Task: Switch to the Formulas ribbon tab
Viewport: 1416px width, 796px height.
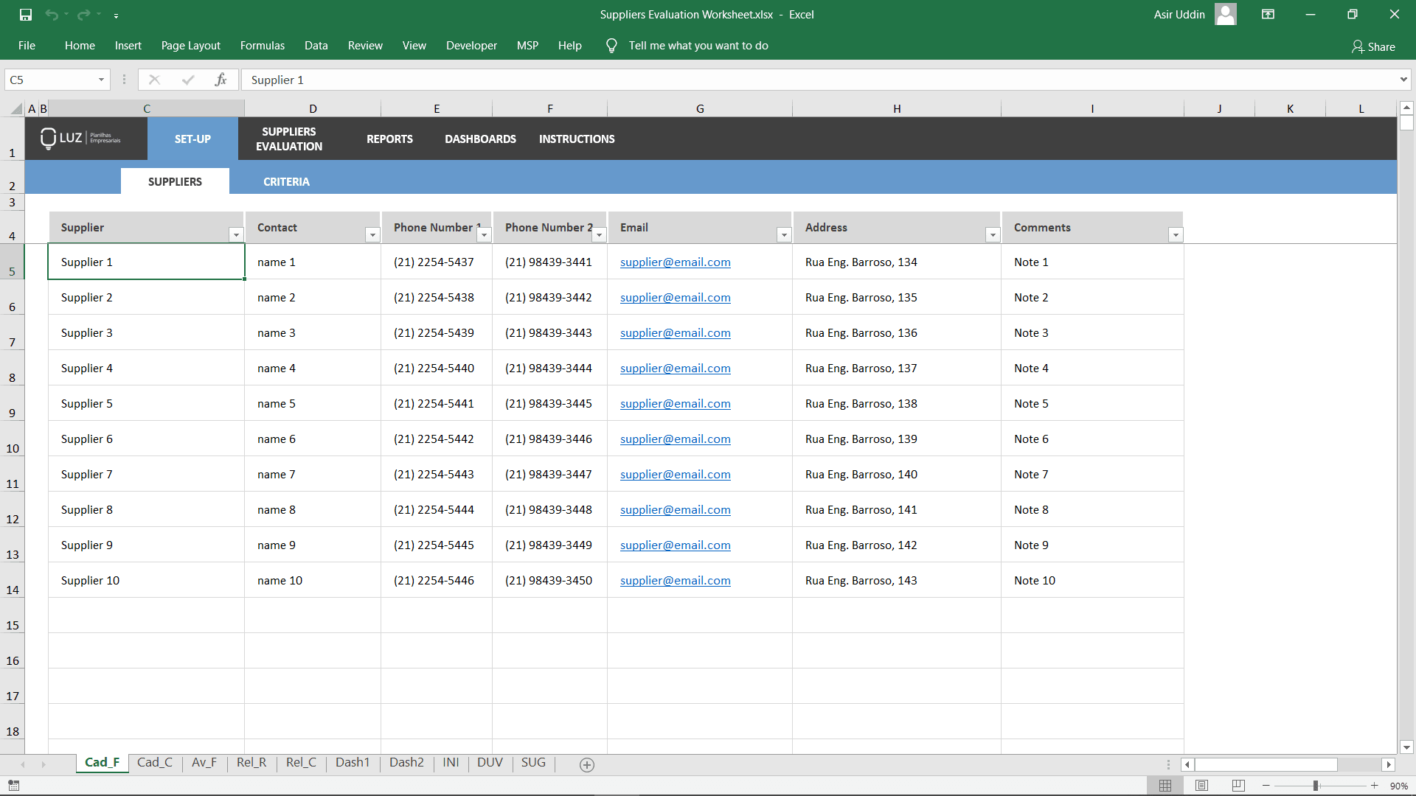Action: (x=262, y=45)
